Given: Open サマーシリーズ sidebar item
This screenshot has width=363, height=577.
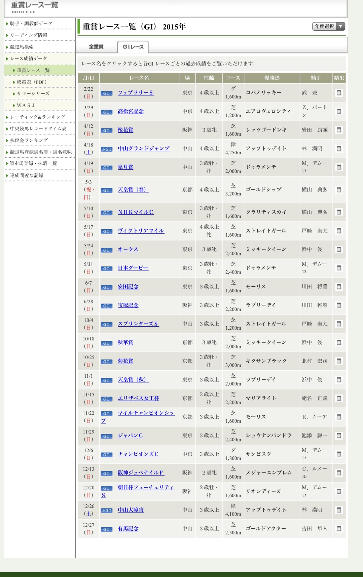Looking at the screenshot, I should (33, 94).
